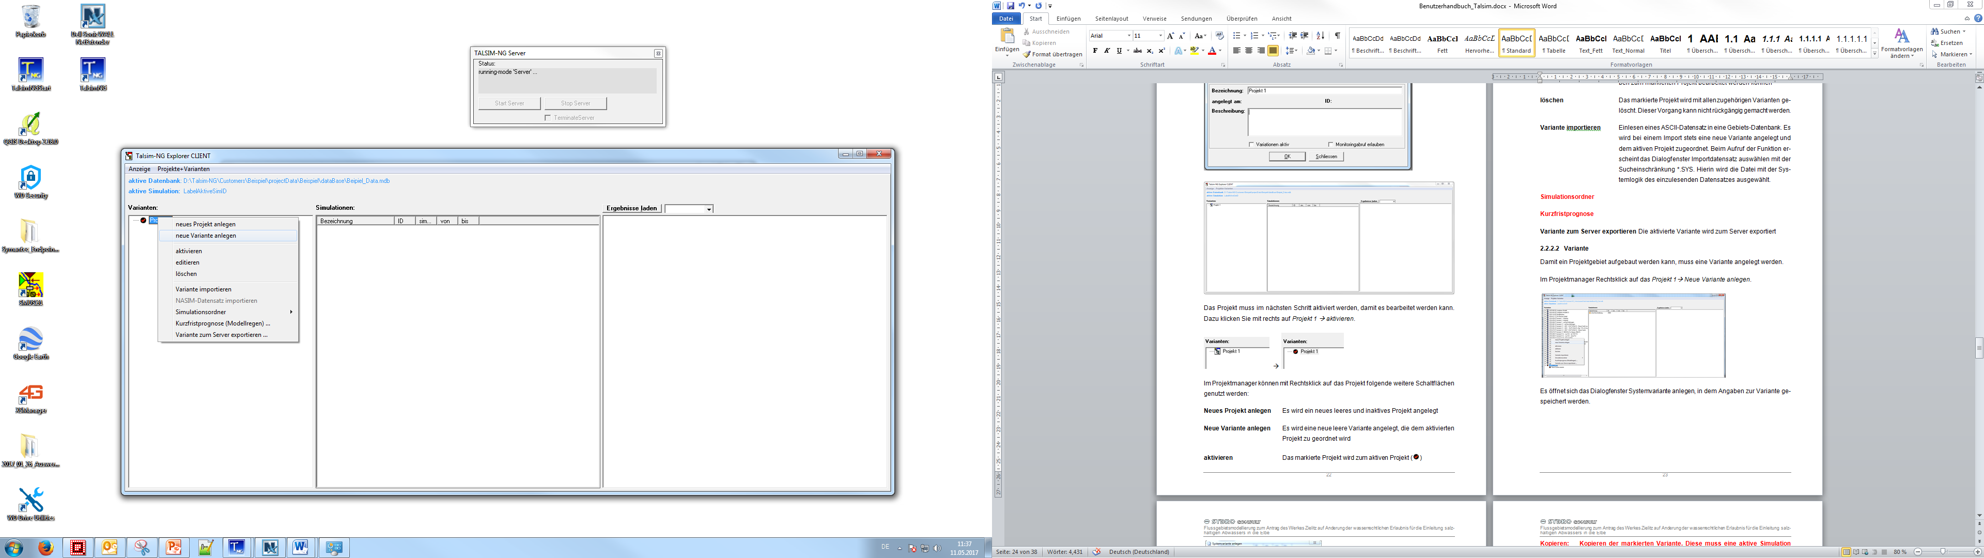Open the font size dropdown
1984x558 pixels.
click(1160, 36)
